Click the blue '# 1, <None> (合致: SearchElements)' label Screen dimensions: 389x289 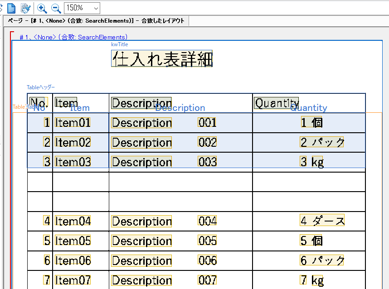point(74,37)
